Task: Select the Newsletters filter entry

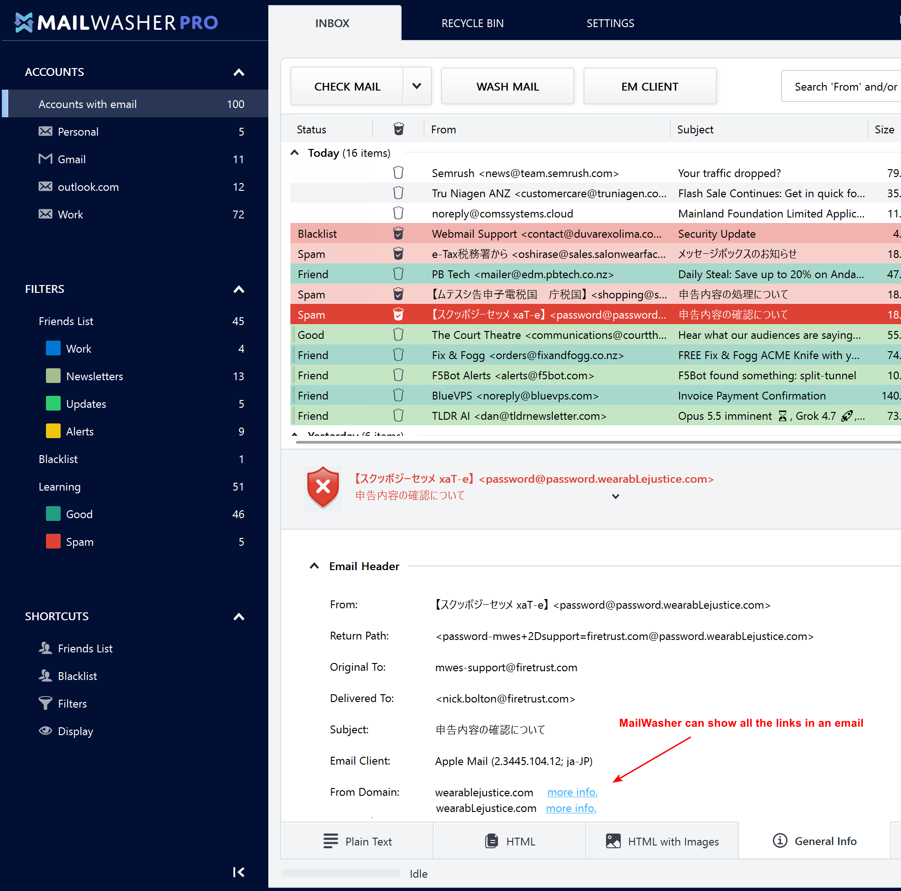Action: click(x=135, y=376)
